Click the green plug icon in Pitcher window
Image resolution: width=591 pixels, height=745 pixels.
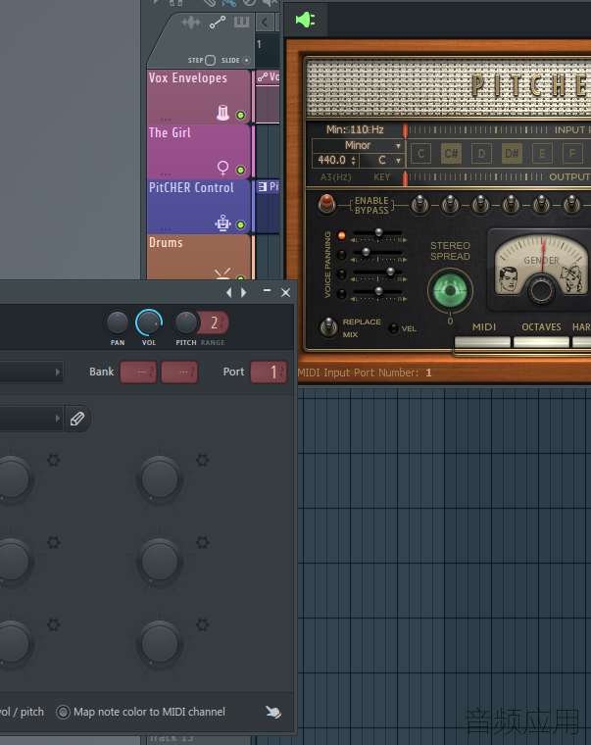[305, 20]
